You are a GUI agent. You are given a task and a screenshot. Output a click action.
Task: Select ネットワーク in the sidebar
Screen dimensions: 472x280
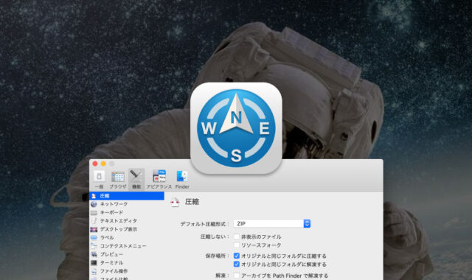click(127, 204)
